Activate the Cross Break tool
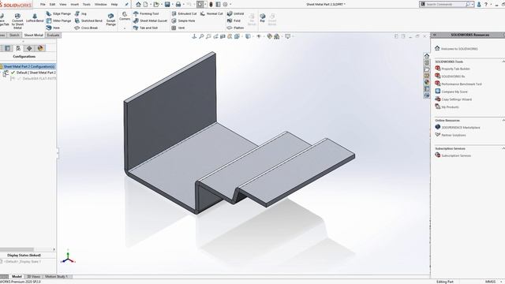Screen dimensions: 505x284 click(86, 28)
